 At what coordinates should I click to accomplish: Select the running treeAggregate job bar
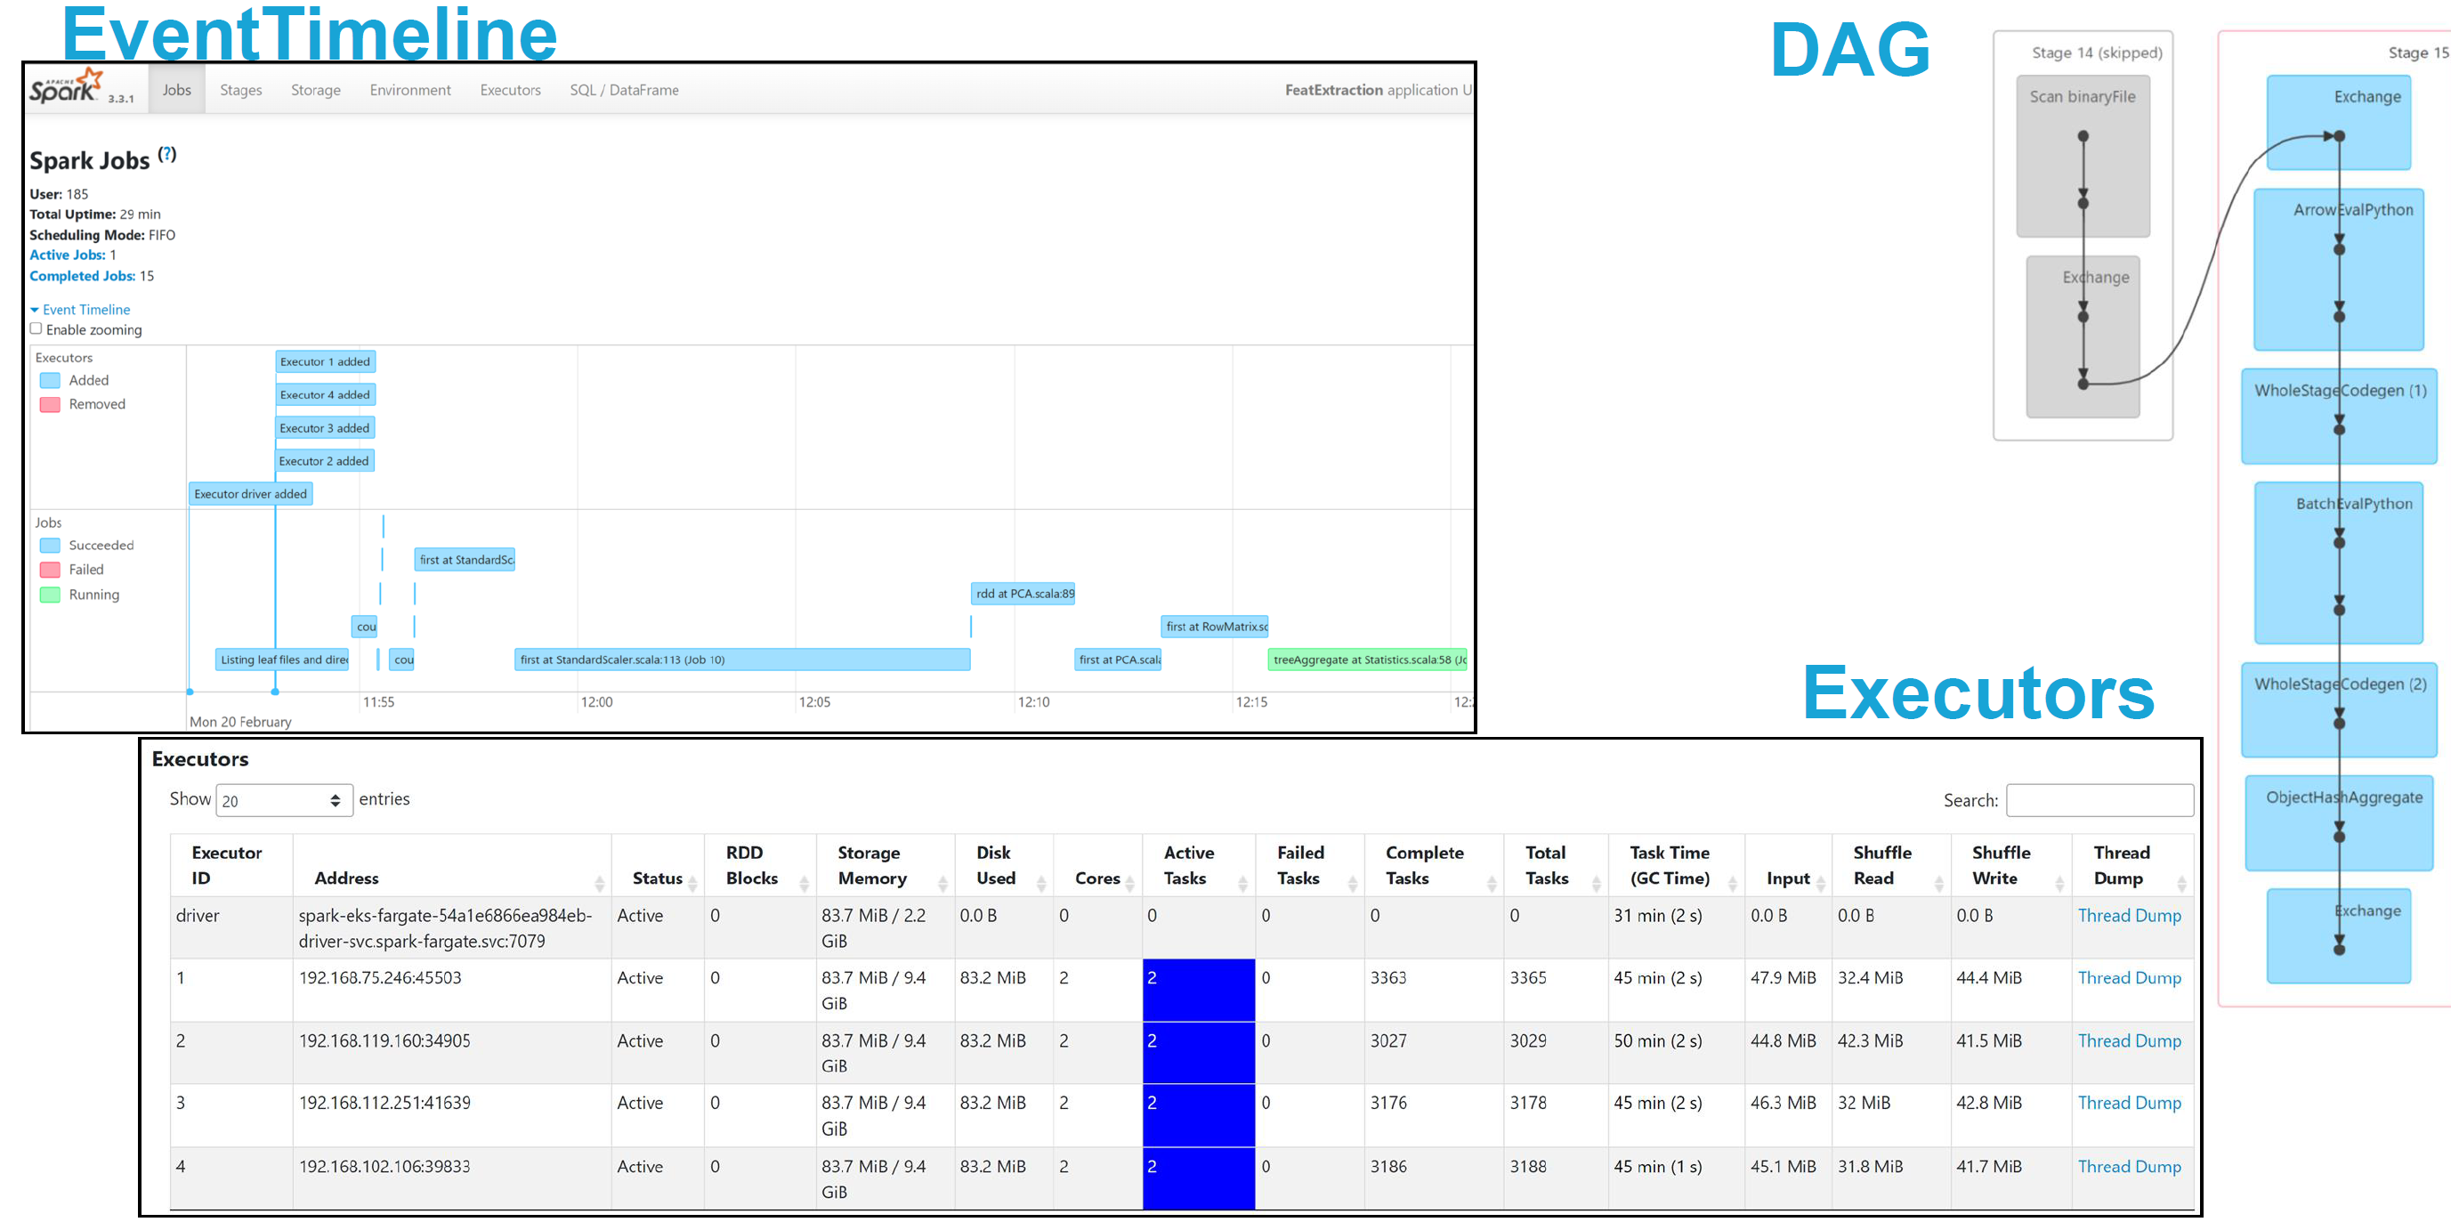pos(1367,660)
